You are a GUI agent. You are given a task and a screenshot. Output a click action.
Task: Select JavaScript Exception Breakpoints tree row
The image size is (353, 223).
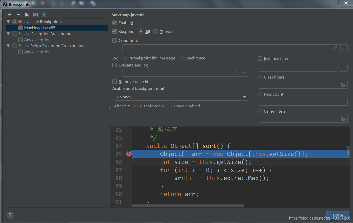(57, 46)
